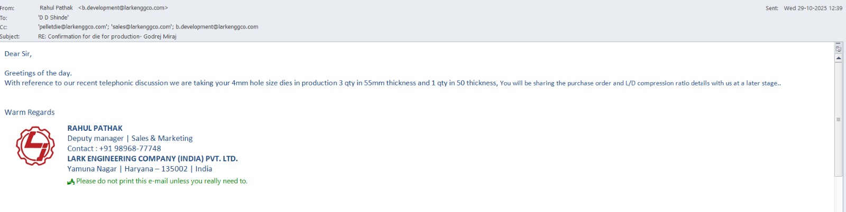Click LARK ENGINEERING COMPANY signature text

click(152, 159)
